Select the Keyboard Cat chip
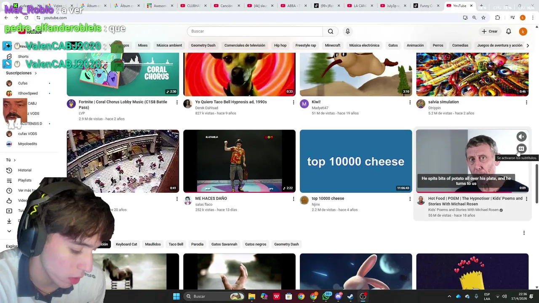539x303 pixels. (126, 244)
